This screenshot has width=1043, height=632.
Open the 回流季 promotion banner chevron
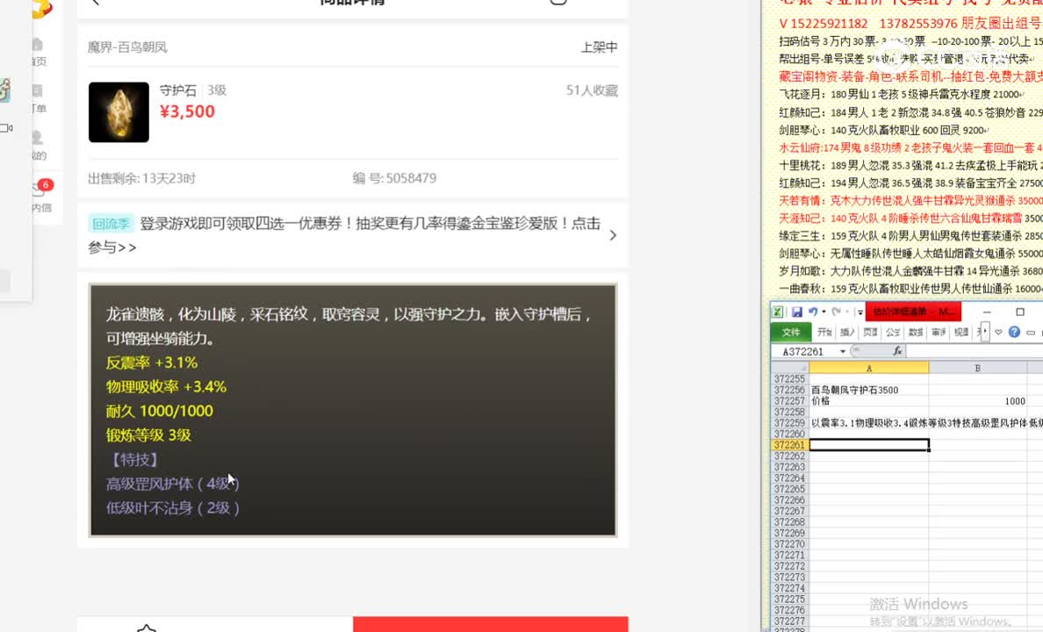tap(613, 235)
